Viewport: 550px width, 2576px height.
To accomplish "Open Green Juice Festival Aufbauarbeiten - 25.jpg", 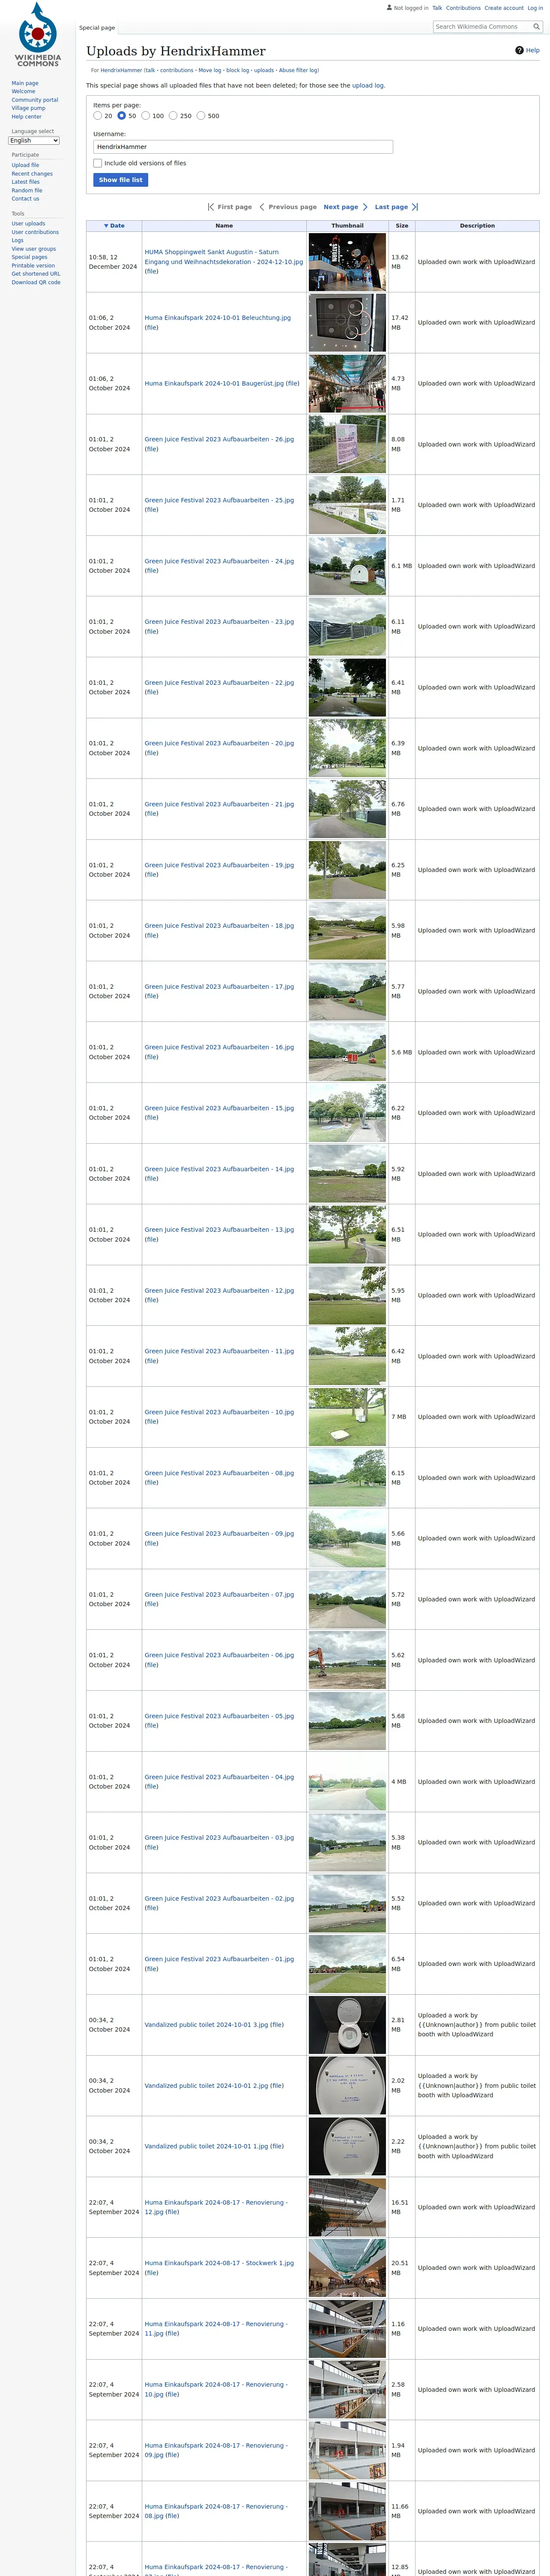I will tap(220, 500).
